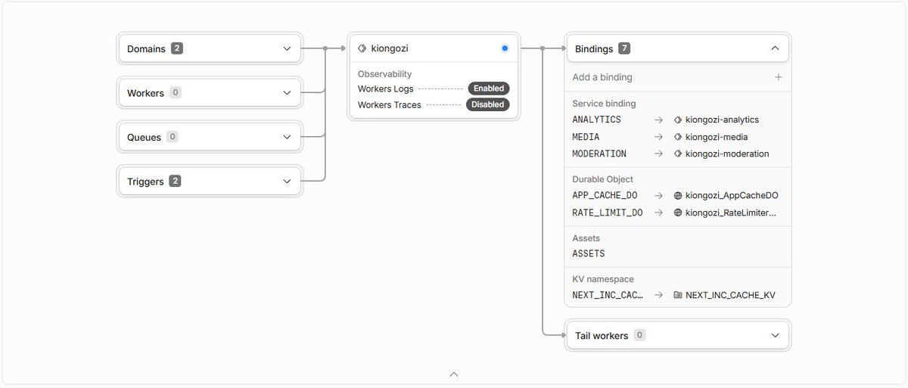Open the kiongozi_AppCacheDO durable object

(x=732, y=195)
